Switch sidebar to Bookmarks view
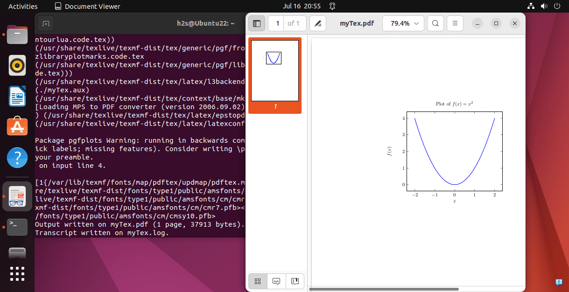The image size is (569, 292). pyautogui.click(x=295, y=281)
